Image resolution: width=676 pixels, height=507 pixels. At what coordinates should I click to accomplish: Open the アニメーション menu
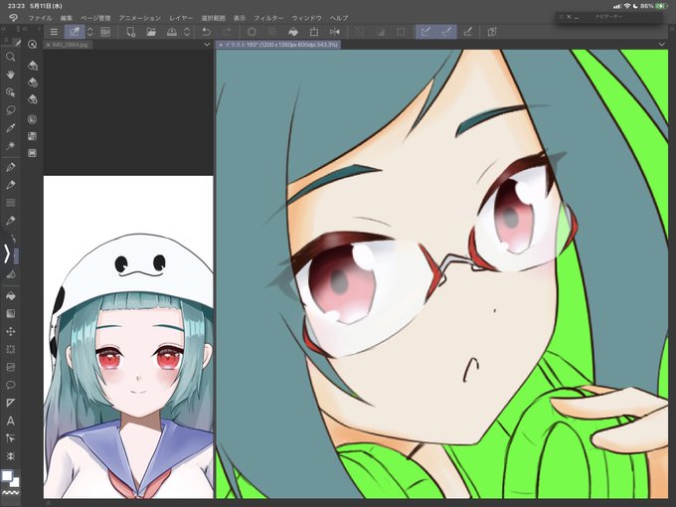pos(140,18)
